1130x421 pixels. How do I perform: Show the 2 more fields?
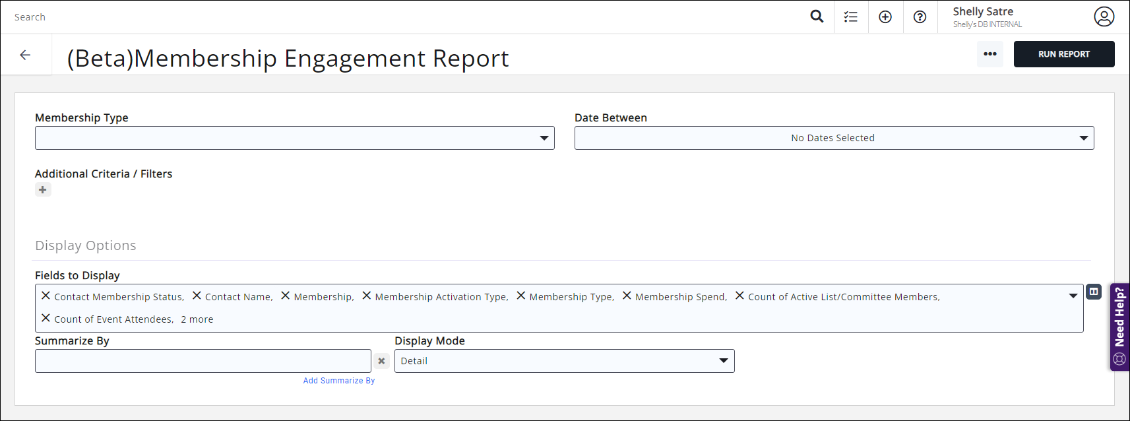point(197,319)
